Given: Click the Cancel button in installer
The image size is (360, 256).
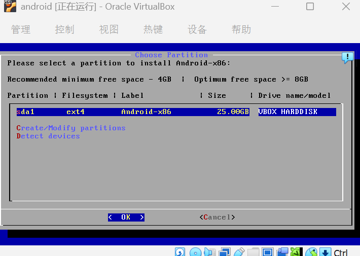Looking at the screenshot, I should click(217, 217).
